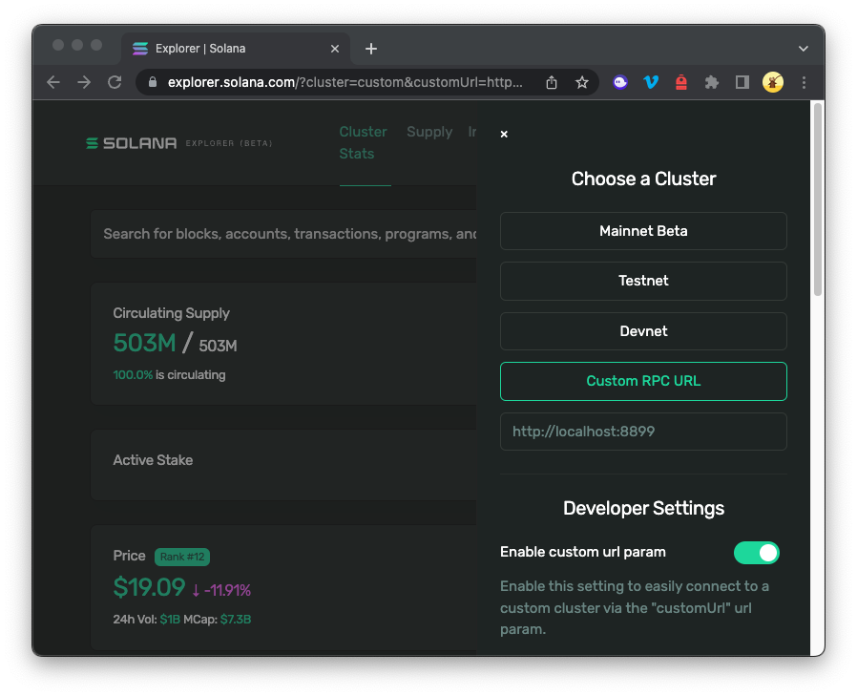Open the Chrome profile avatar
The width and height of the screenshot is (857, 696).
(x=773, y=82)
